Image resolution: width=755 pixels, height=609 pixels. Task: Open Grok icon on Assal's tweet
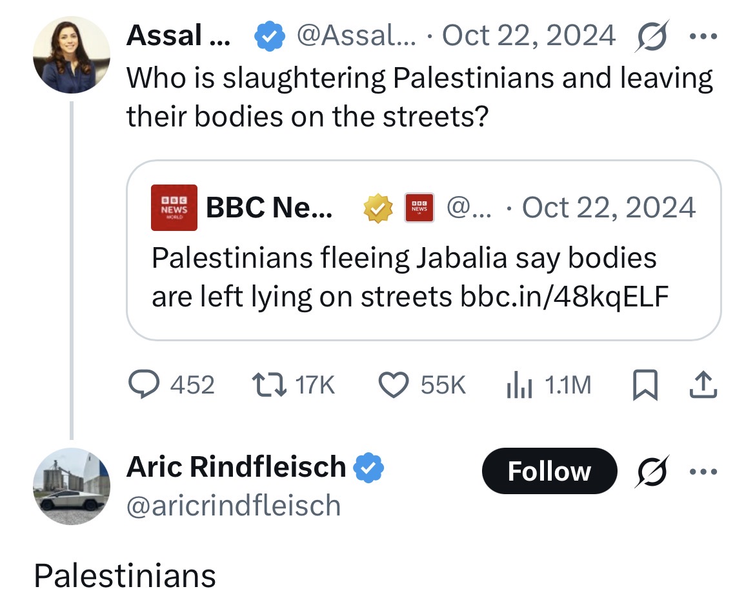pos(652,35)
